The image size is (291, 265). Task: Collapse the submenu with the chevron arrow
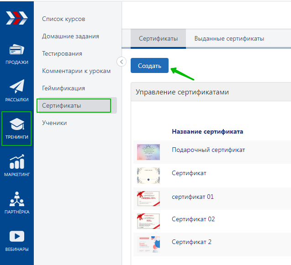click(122, 62)
